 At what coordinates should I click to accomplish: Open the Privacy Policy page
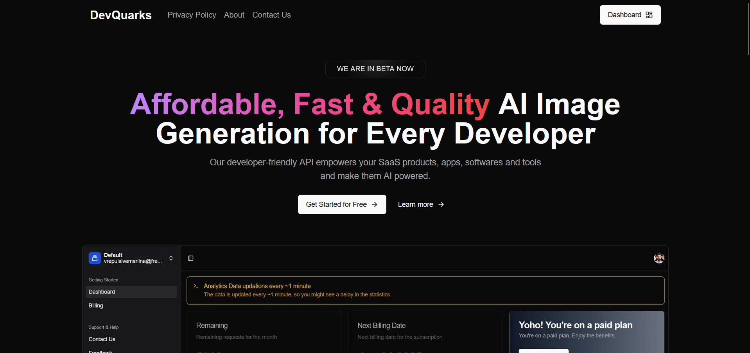point(192,15)
